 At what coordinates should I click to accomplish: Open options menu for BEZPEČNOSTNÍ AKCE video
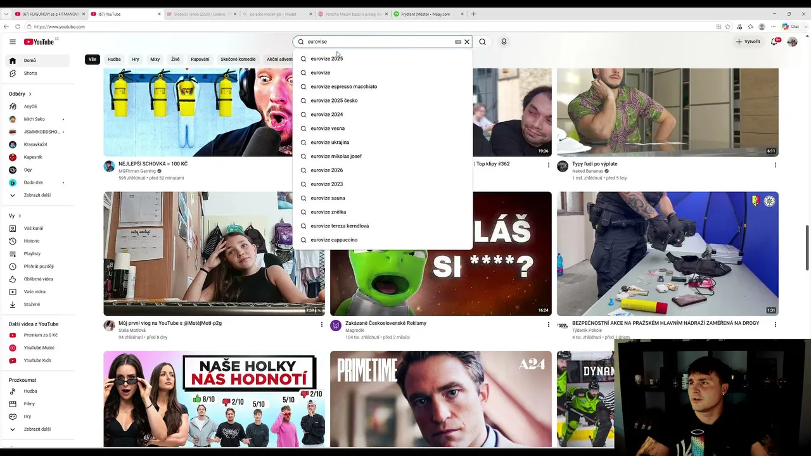775,324
